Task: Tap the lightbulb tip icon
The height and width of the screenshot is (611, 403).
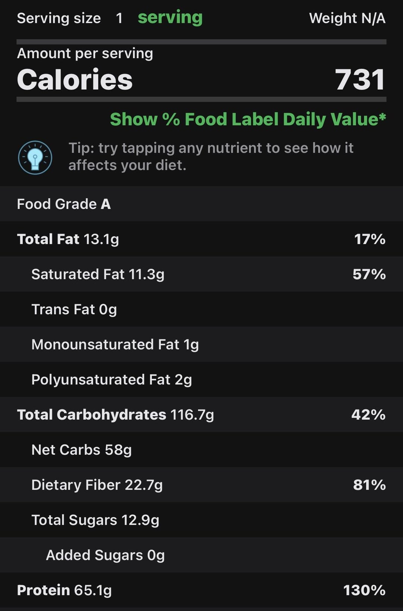Action: click(x=35, y=157)
